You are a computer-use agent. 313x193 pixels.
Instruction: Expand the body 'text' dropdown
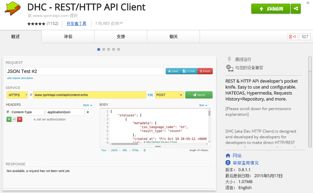[x=203, y=105]
